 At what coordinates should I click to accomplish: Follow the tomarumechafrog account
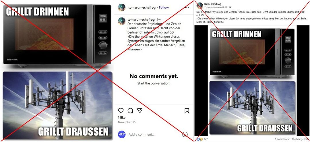pos(164,7)
